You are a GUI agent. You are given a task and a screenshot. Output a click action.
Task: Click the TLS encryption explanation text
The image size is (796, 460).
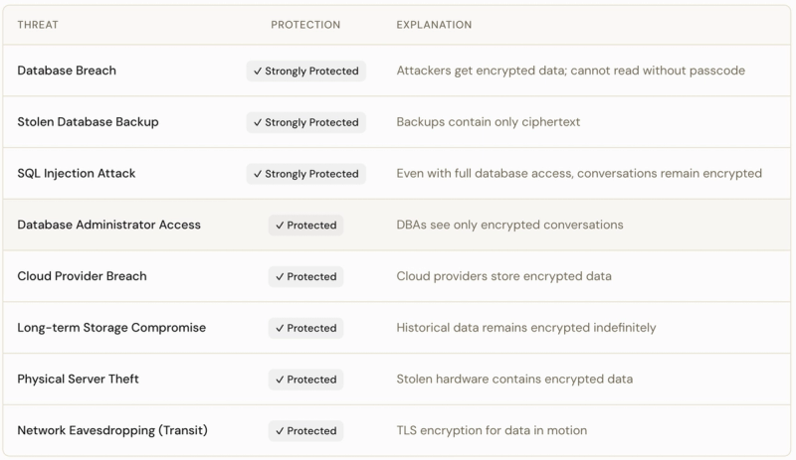[492, 431]
